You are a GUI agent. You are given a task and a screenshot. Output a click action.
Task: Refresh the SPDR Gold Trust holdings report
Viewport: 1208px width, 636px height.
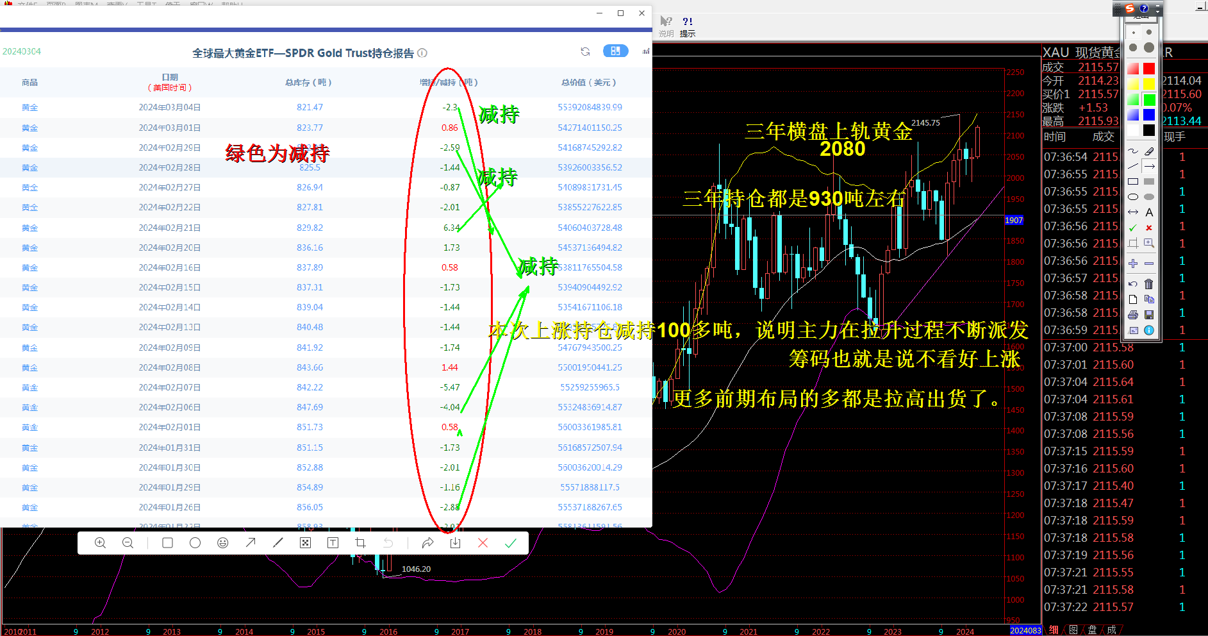point(585,51)
